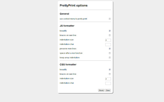Focus the CSS formatter indentation size field

108,79
